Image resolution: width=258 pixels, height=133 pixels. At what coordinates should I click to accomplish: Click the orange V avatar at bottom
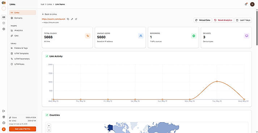(x=4, y=129)
